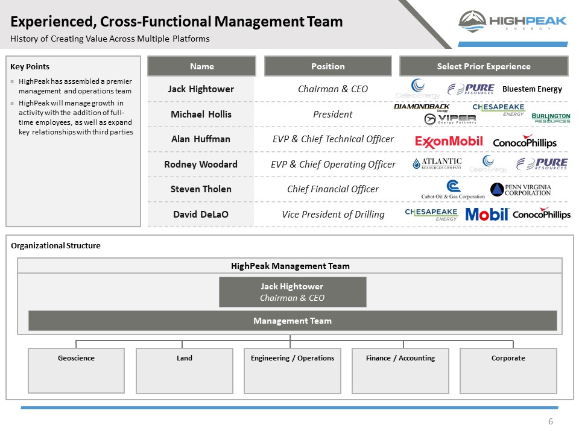This screenshot has height=434, width=579.
Task: Click the Corporate department box
Action: point(508,371)
